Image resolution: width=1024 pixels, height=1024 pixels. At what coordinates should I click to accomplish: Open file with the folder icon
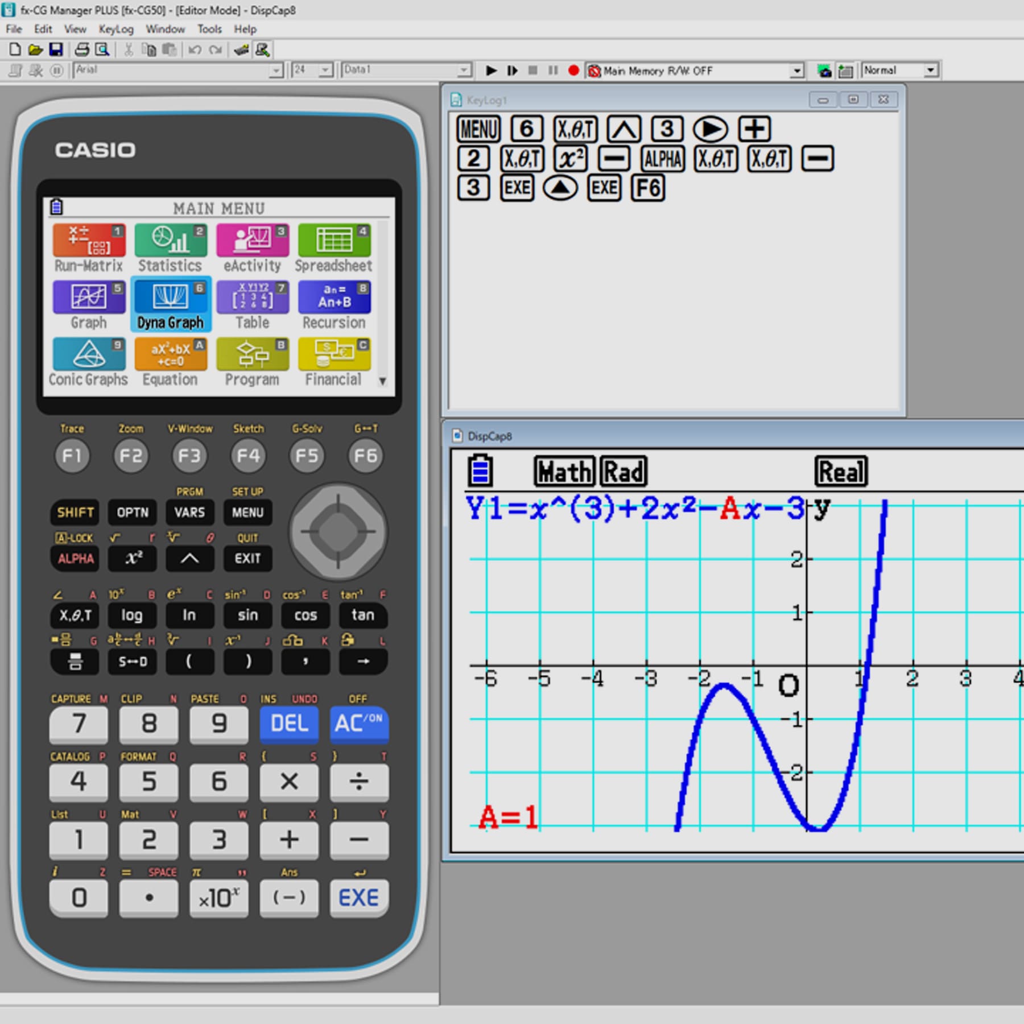[x=35, y=50]
